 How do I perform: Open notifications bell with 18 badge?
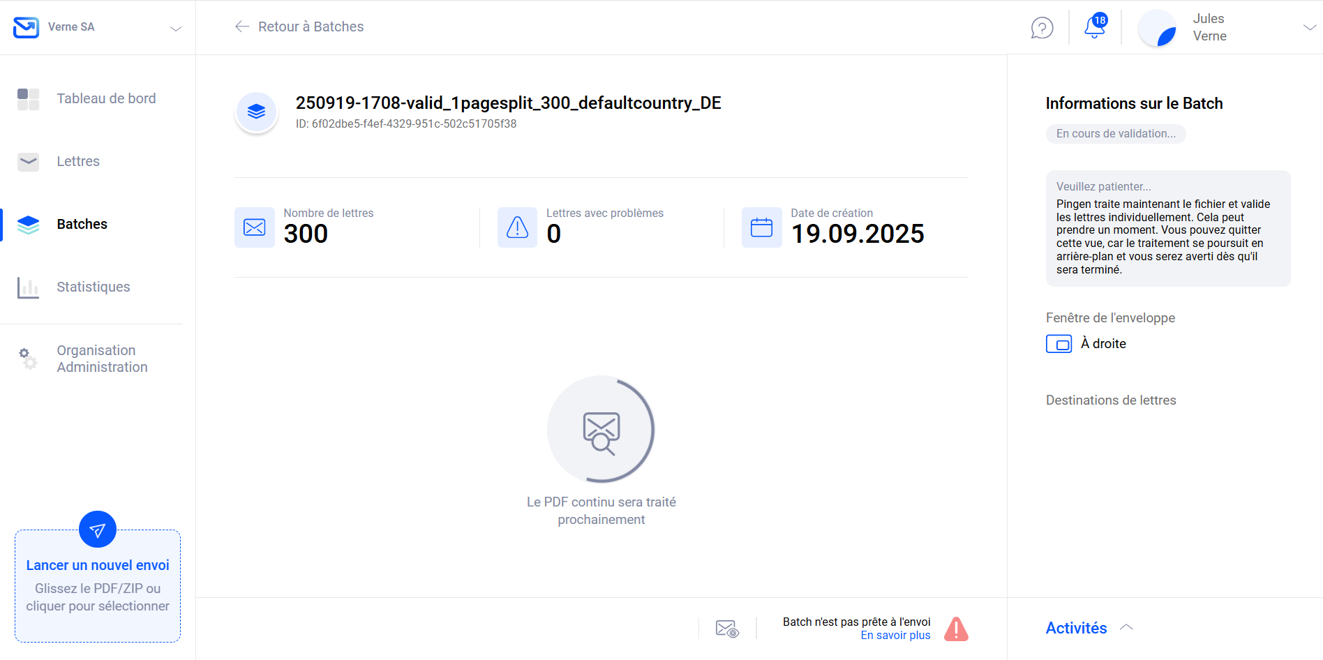click(x=1094, y=27)
